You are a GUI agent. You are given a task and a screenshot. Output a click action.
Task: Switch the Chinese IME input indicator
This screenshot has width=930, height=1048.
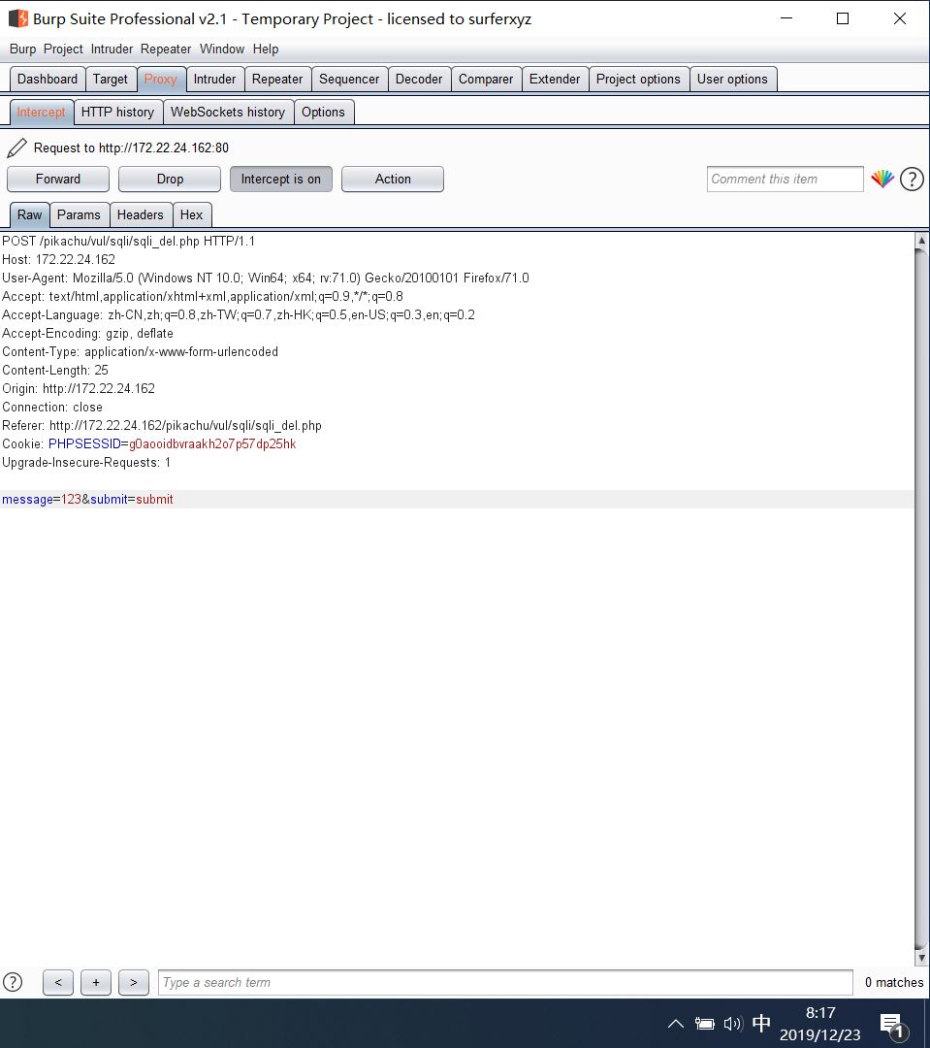click(x=761, y=1024)
